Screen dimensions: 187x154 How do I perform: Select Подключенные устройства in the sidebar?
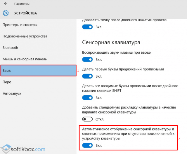[25, 36]
